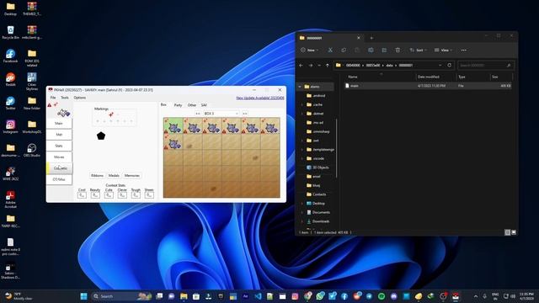Toggle the red shiny star marking
Viewport: 539px width, 303px height.
[x=111, y=114]
